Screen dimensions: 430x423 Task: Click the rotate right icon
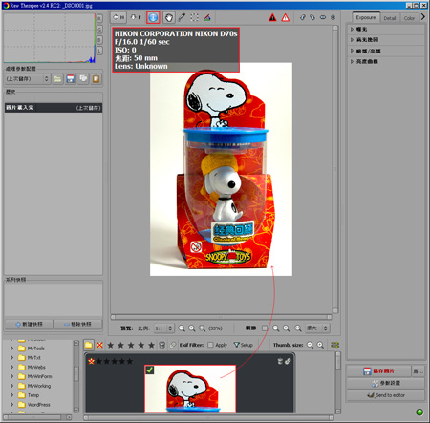[x=312, y=17]
